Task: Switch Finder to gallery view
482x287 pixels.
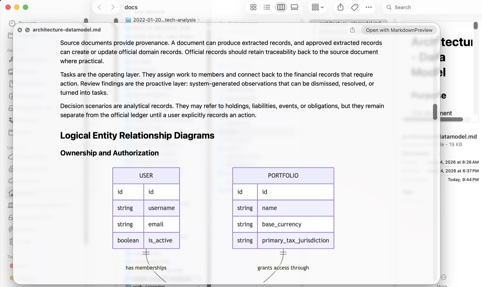Action: (x=294, y=7)
